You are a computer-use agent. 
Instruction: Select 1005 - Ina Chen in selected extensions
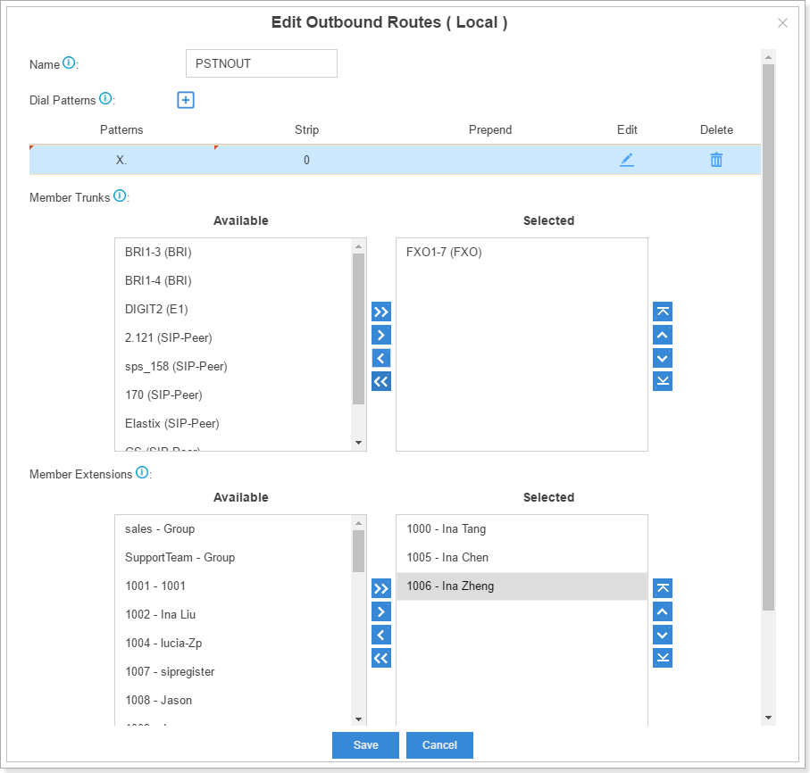522,557
